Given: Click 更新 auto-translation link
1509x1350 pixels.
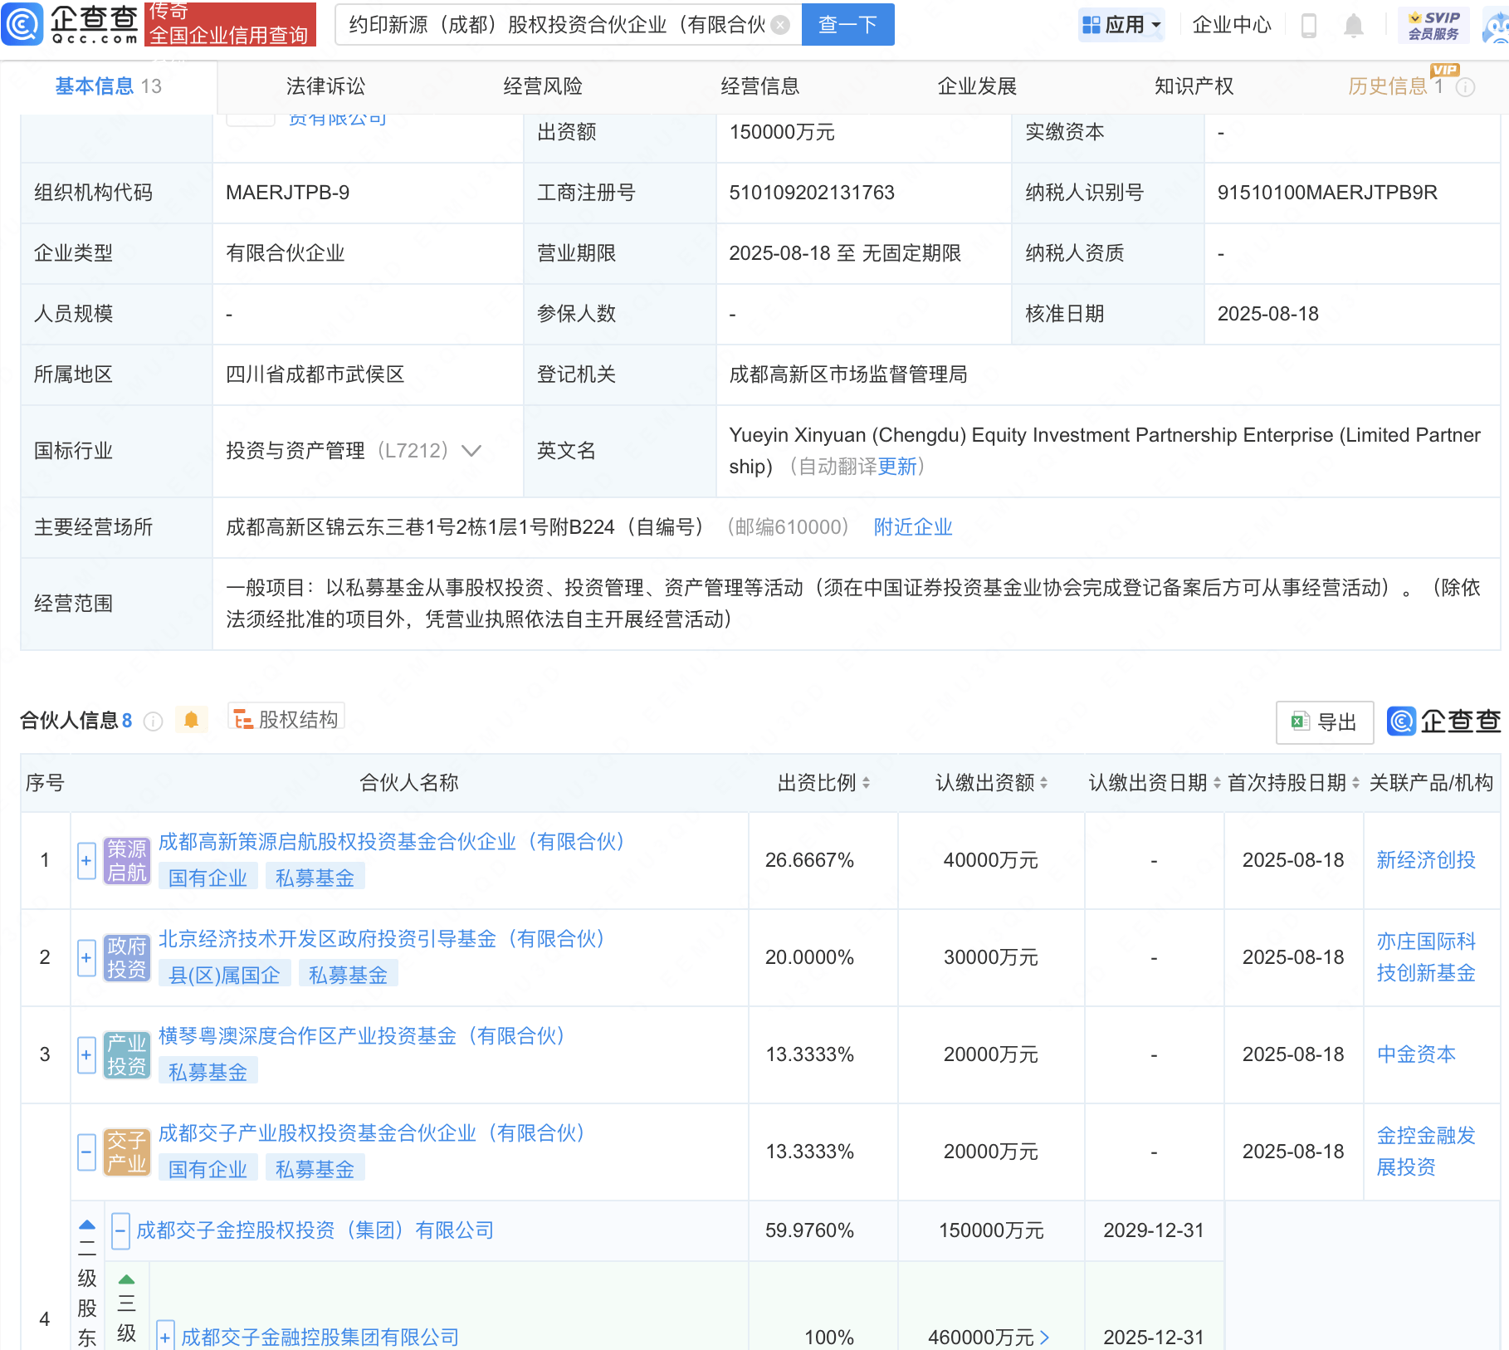Looking at the screenshot, I should 897,467.
